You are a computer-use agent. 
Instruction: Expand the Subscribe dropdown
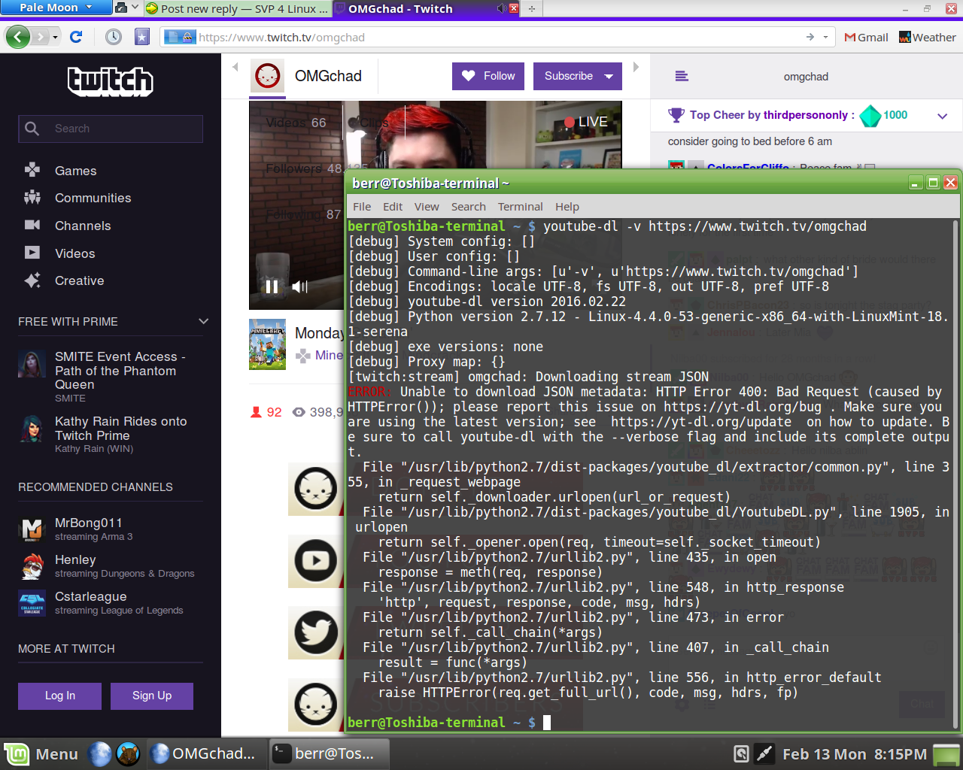(609, 76)
